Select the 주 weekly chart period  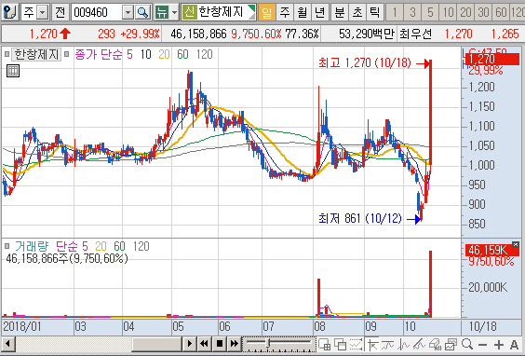[x=285, y=13]
